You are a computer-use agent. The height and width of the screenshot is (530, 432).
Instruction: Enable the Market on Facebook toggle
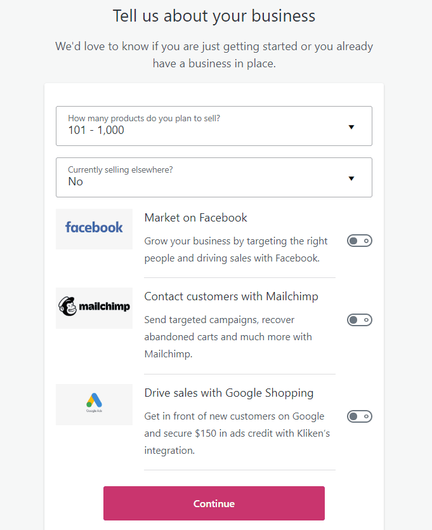pyautogui.click(x=360, y=241)
